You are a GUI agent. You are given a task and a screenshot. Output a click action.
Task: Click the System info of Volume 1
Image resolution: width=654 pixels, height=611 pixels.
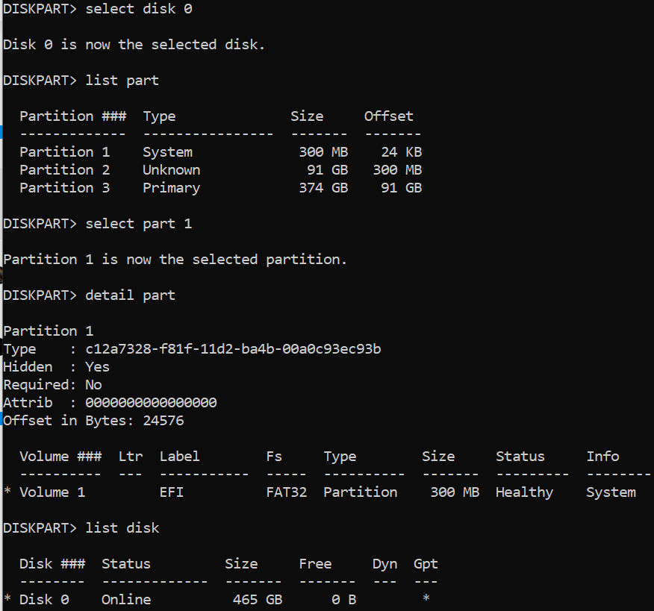(611, 492)
